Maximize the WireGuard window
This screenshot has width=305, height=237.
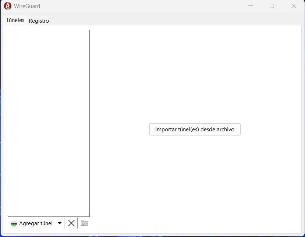pyautogui.click(x=272, y=6)
